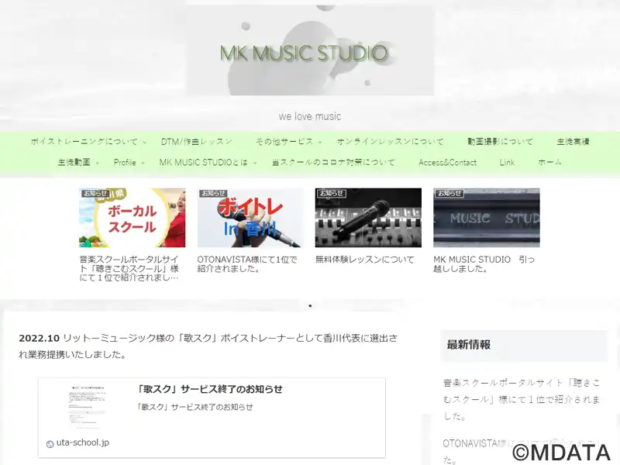620x465 pixels.
Task: Click お知らせ tag on ボーカルスクール card
Action: pos(95,193)
